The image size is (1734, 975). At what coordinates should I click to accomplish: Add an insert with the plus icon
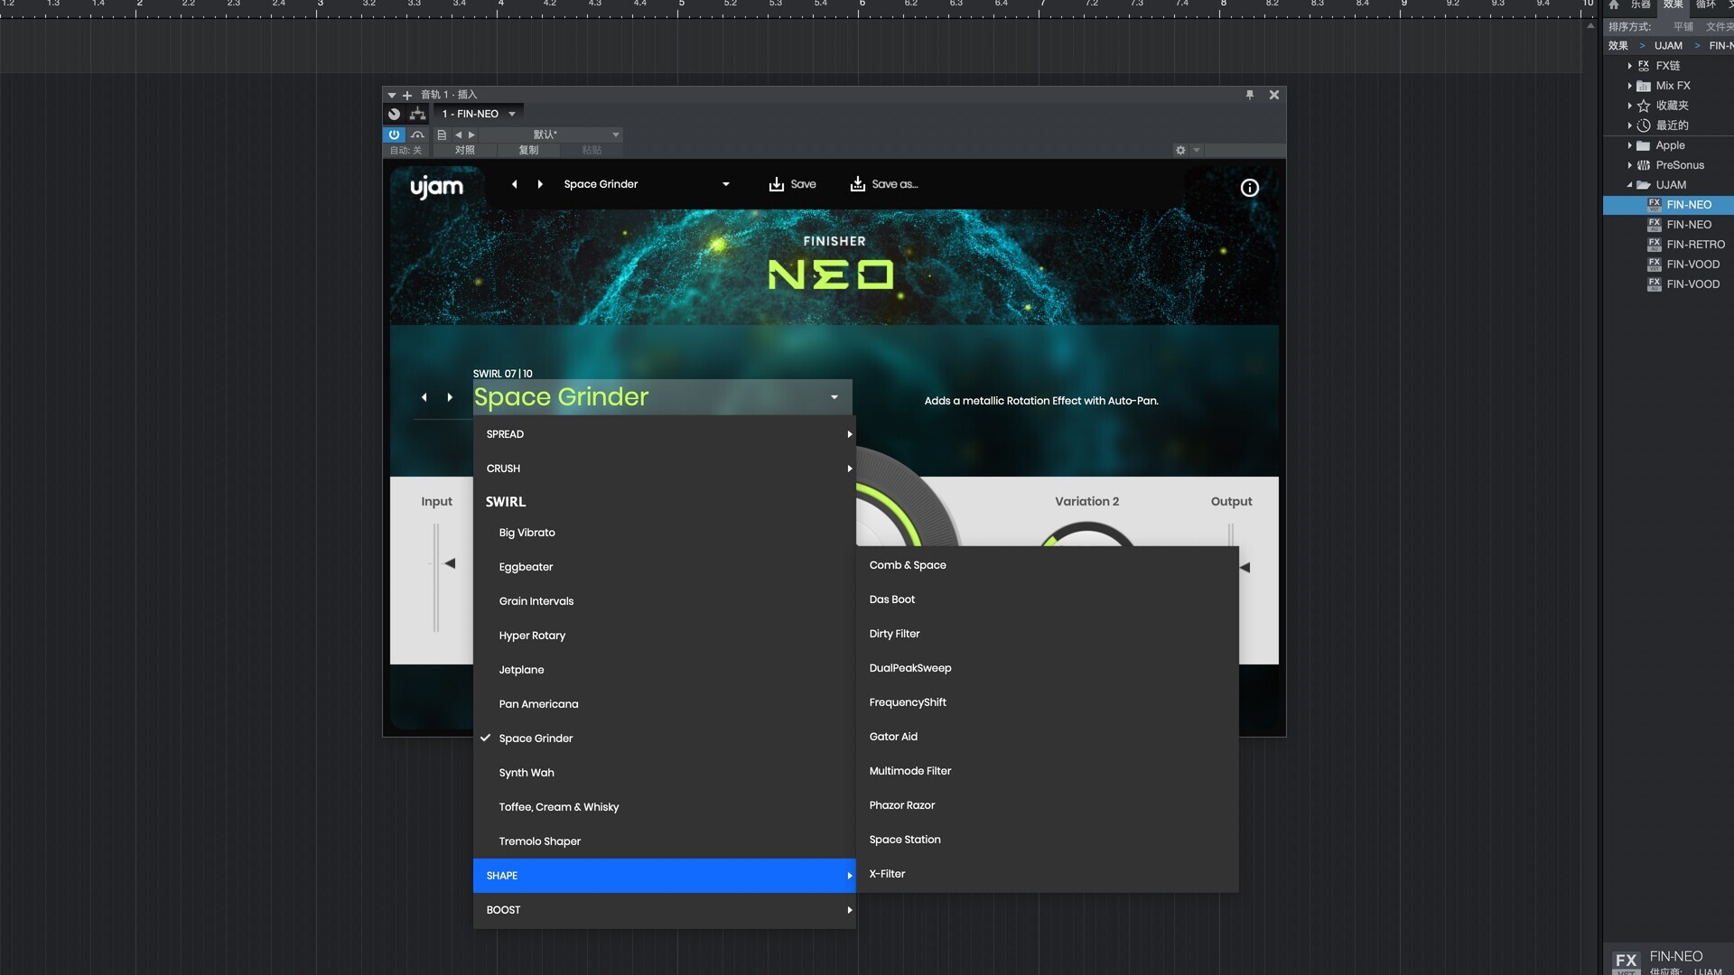click(x=407, y=95)
